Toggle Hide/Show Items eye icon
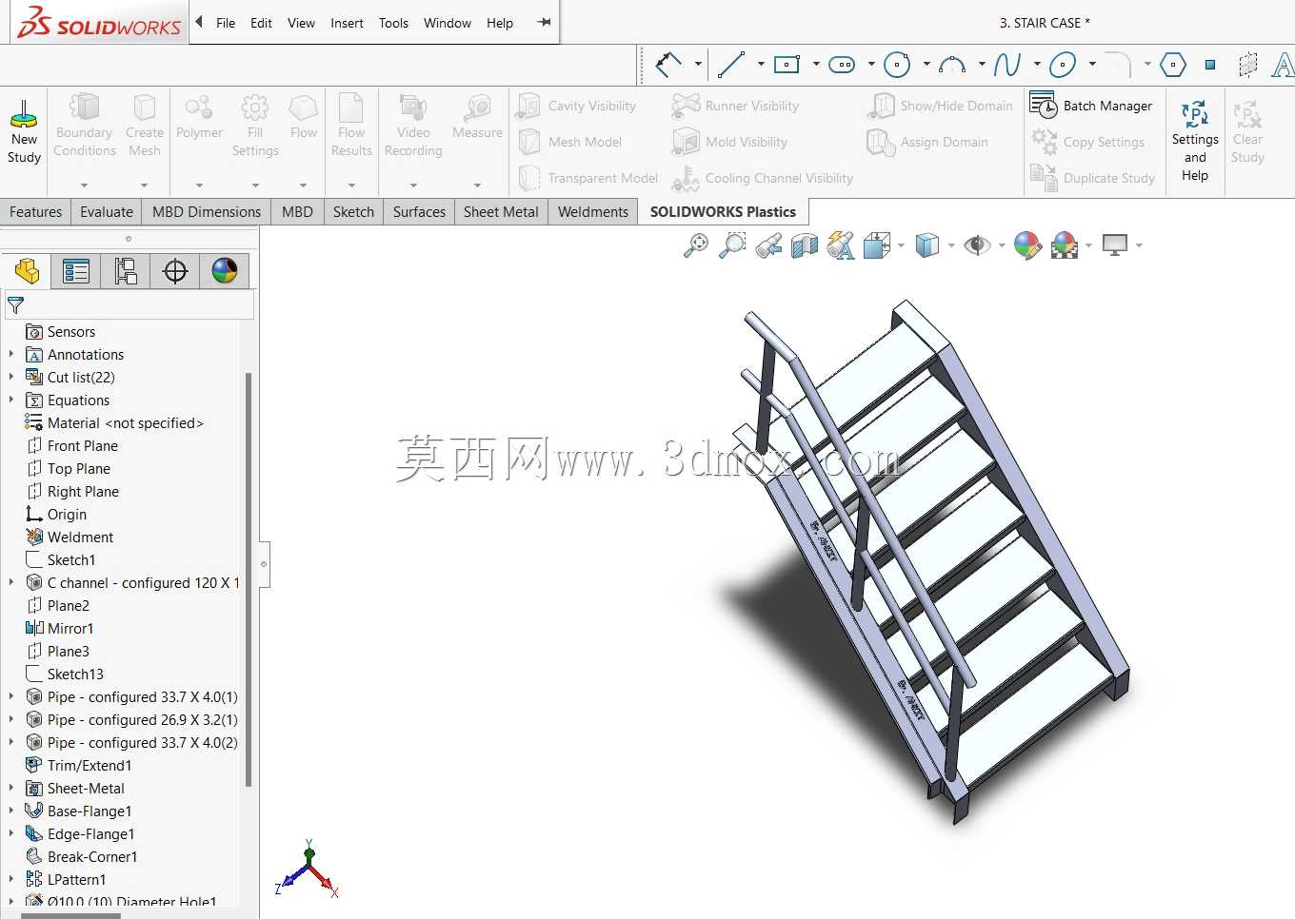1295x919 pixels. (977, 245)
